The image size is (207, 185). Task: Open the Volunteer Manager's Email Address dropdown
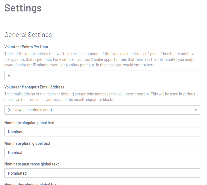tap(102, 110)
